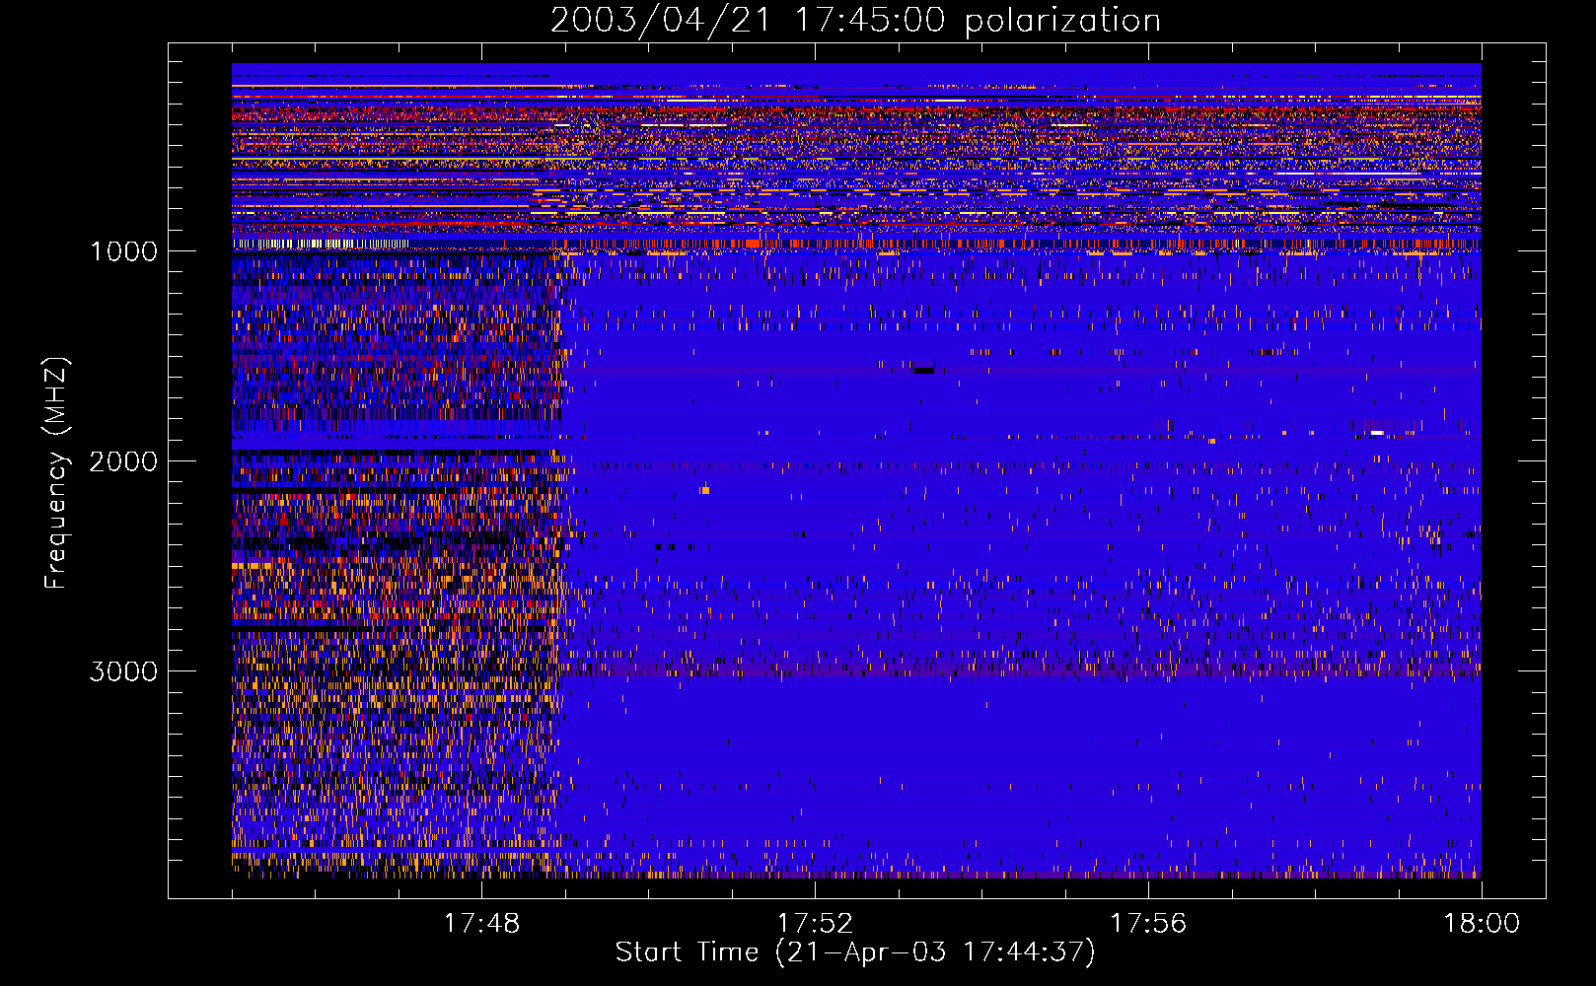Viewport: 1596px width, 986px height.
Task: Select the 3000 frequency axis label
Action: (x=123, y=671)
